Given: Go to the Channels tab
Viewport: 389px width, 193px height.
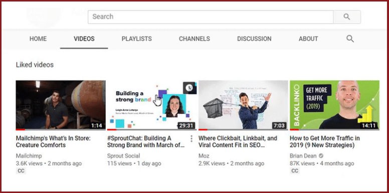Looking at the screenshot, I should click(x=194, y=39).
